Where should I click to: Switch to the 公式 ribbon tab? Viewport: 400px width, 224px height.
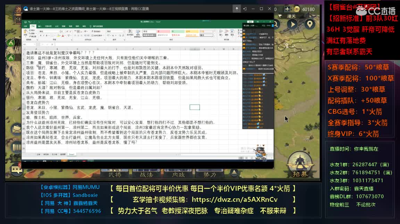coord(57,26)
